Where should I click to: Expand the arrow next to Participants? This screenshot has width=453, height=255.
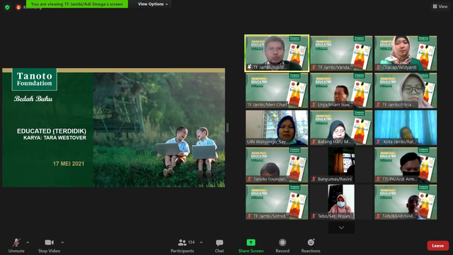pyautogui.click(x=201, y=242)
